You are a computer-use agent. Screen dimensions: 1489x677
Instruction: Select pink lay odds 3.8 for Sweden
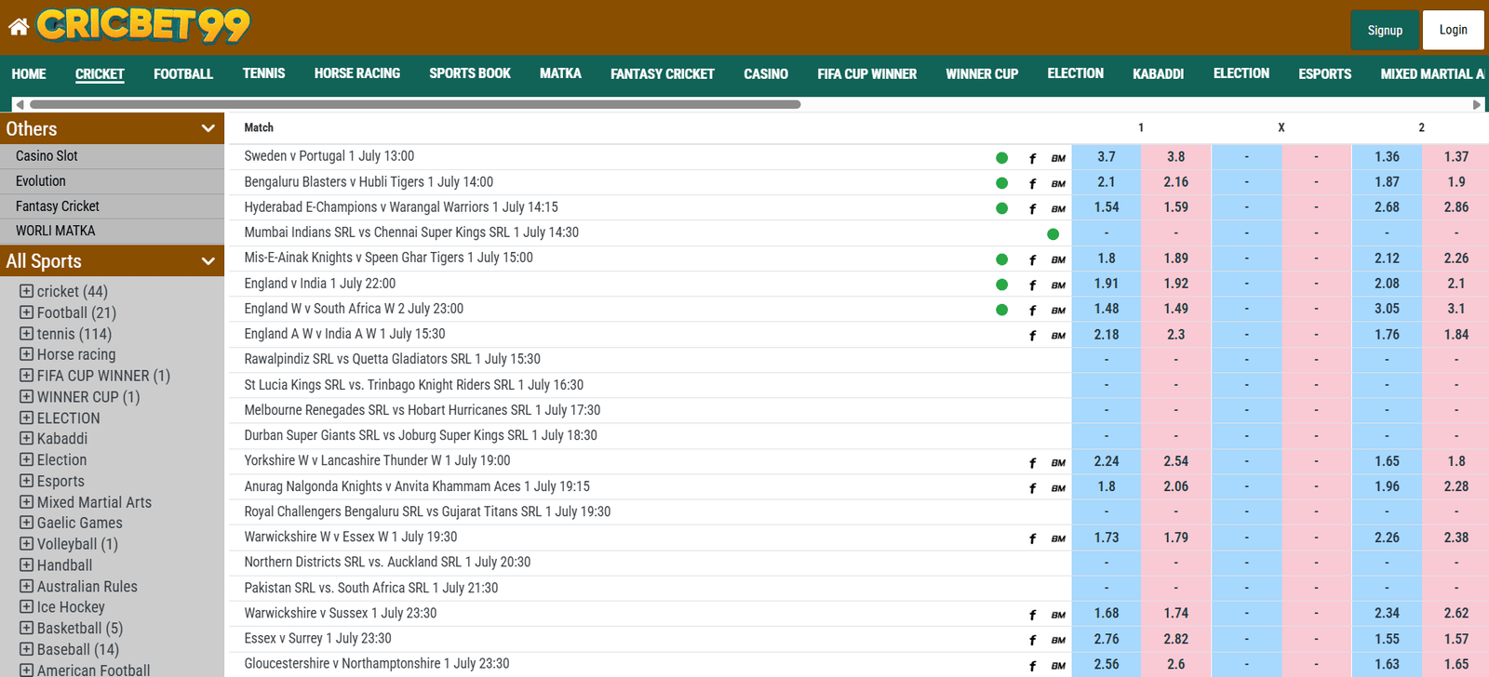[x=1176, y=157]
